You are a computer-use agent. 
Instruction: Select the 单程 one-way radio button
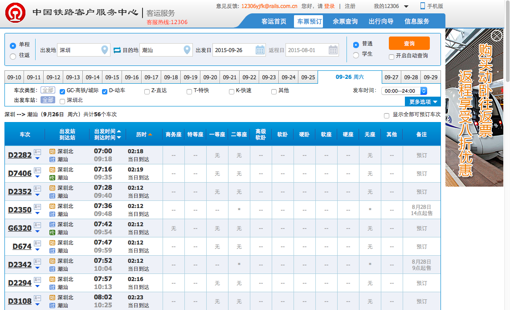coord(13,45)
